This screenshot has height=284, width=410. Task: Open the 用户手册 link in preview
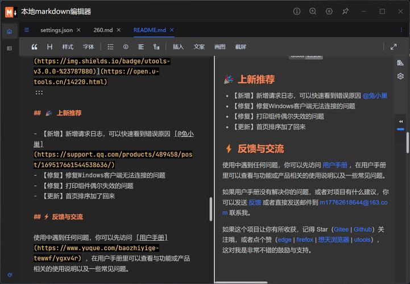click(335, 165)
